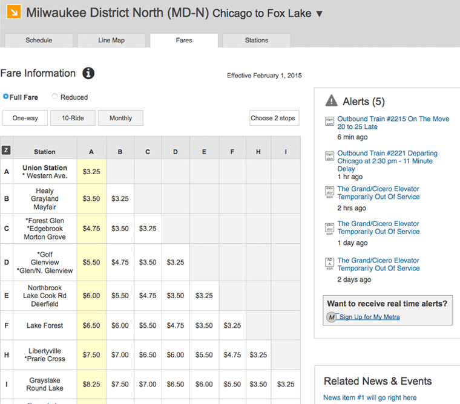Click ADA icon beside 2 days ago alert
The height and width of the screenshot is (404, 460).
(x=329, y=264)
